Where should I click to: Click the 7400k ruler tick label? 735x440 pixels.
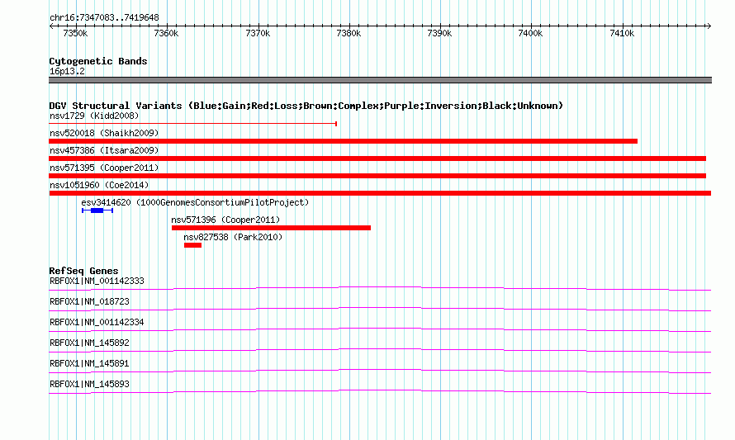pyautogui.click(x=531, y=34)
